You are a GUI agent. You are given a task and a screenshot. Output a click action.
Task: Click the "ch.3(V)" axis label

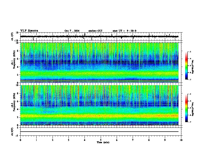pos(12,132)
